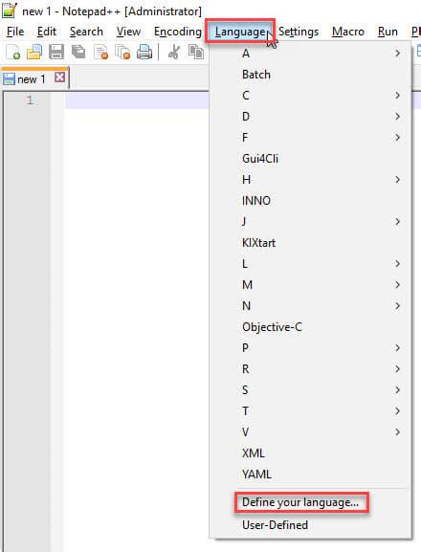Expand the F languages submenu
The height and width of the screenshot is (552, 421).
310,138
